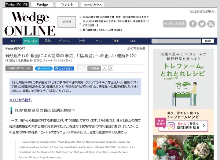The height and width of the screenshot is (160, 220).
Task: Switch to the Wedge ONLINE top tab
Action: click(x=17, y=4)
